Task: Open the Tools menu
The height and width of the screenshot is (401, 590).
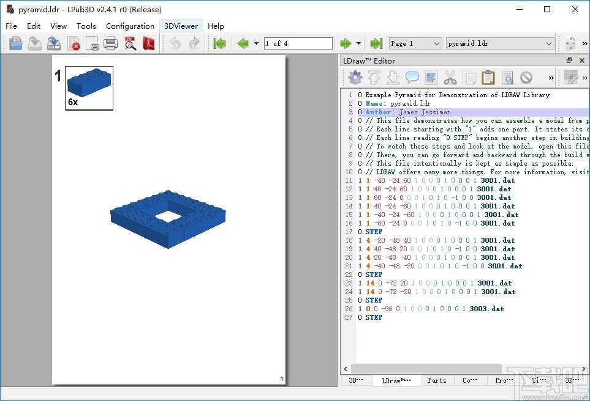Action: point(86,26)
